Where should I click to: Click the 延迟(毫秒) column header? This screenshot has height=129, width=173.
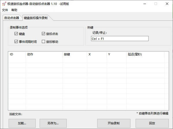click(145, 54)
